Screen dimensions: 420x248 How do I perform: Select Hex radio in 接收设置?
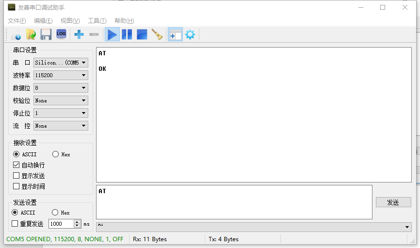(x=55, y=154)
